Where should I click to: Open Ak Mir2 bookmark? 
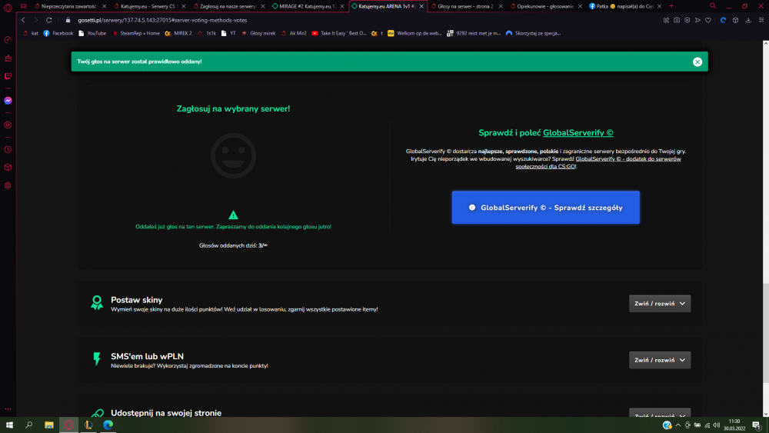293,33
